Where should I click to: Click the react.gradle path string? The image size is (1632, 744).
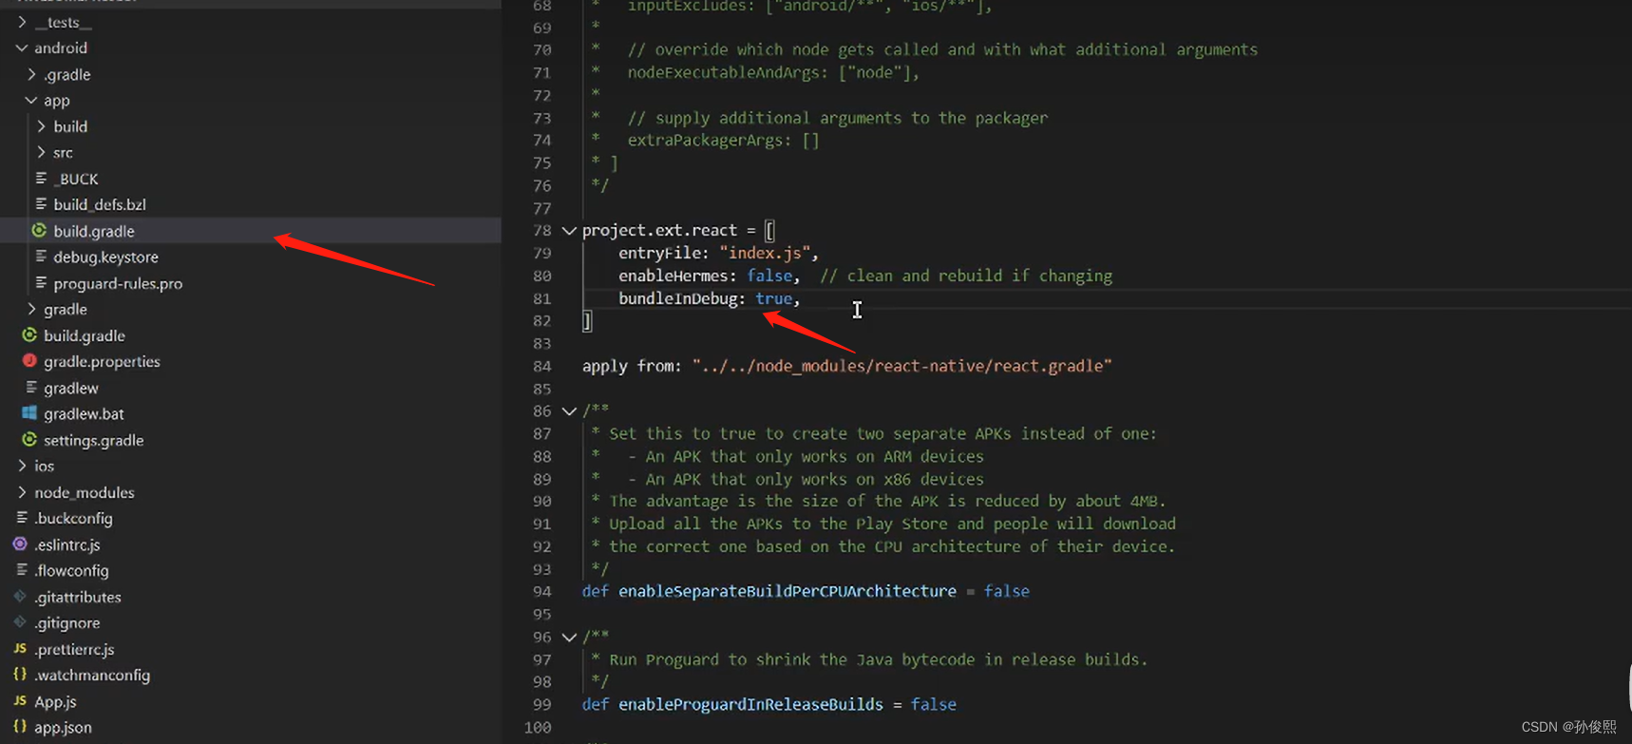point(901,366)
